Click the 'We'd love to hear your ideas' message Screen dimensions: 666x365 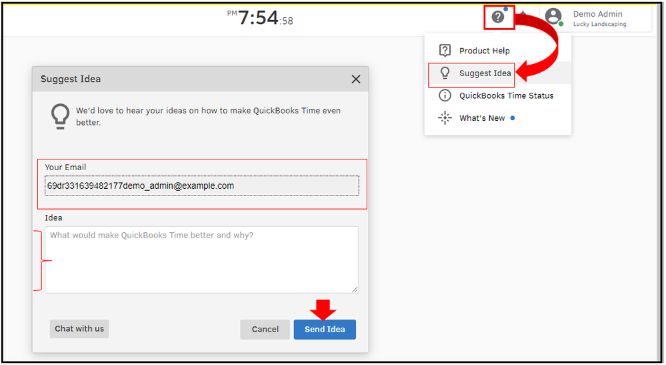coord(208,116)
